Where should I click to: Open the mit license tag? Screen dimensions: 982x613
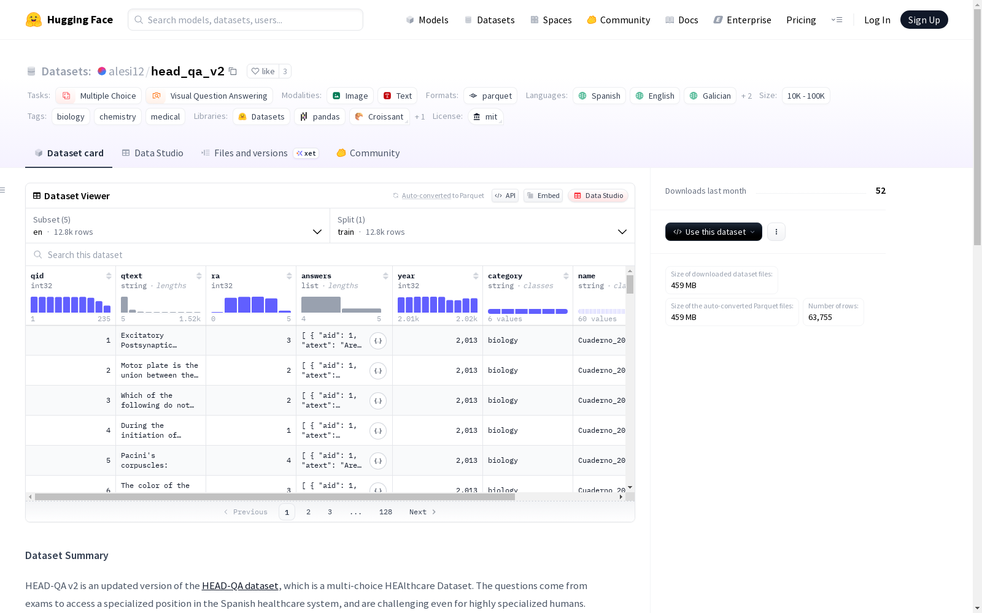pyautogui.click(x=485, y=116)
